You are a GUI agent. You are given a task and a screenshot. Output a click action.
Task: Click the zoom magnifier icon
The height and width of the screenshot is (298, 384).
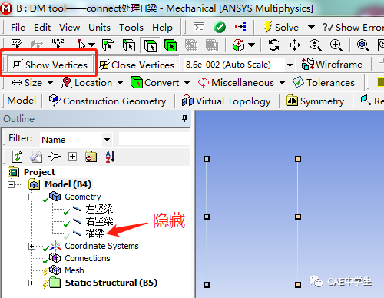[315, 45]
